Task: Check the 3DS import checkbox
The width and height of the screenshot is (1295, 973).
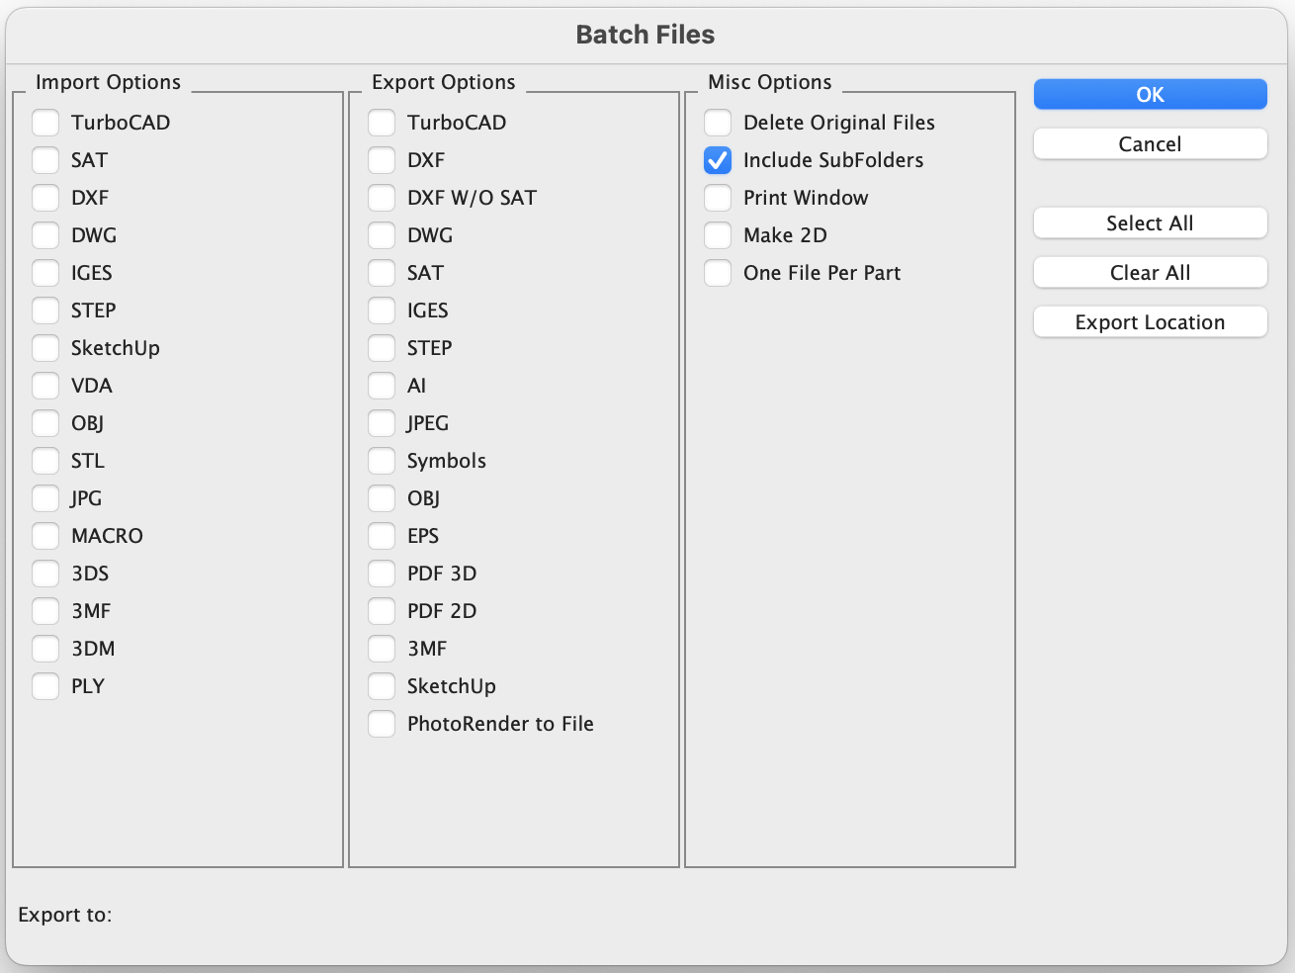Action: pos(45,574)
